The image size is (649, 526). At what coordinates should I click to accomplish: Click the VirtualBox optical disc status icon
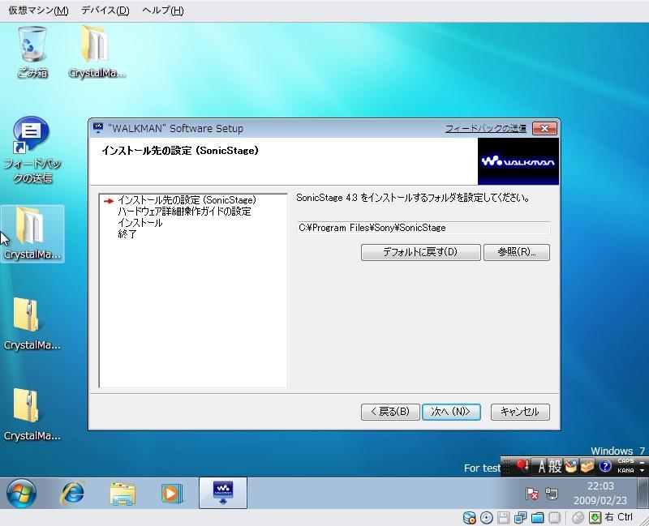click(x=486, y=518)
